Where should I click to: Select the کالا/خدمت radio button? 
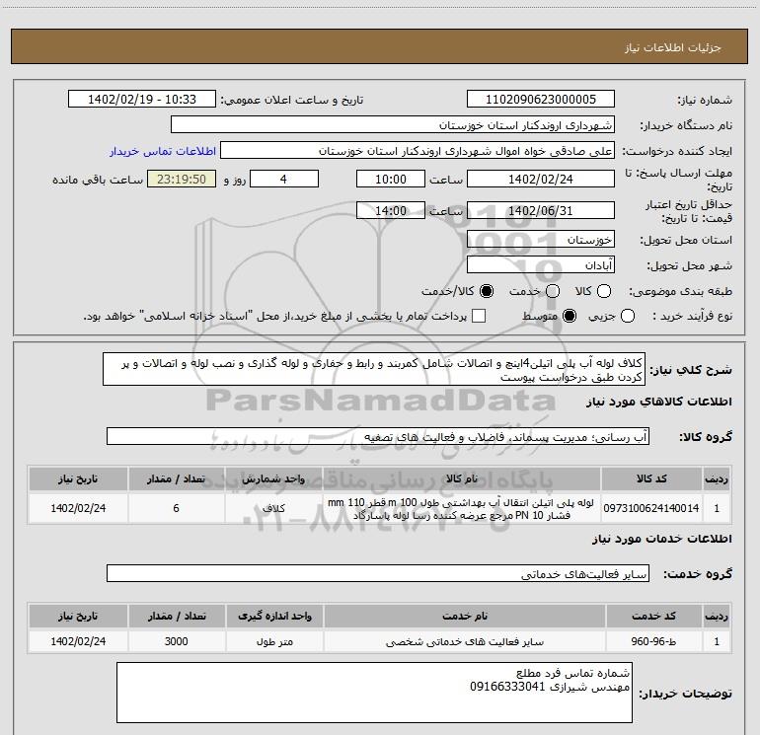(x=487, y=291)
